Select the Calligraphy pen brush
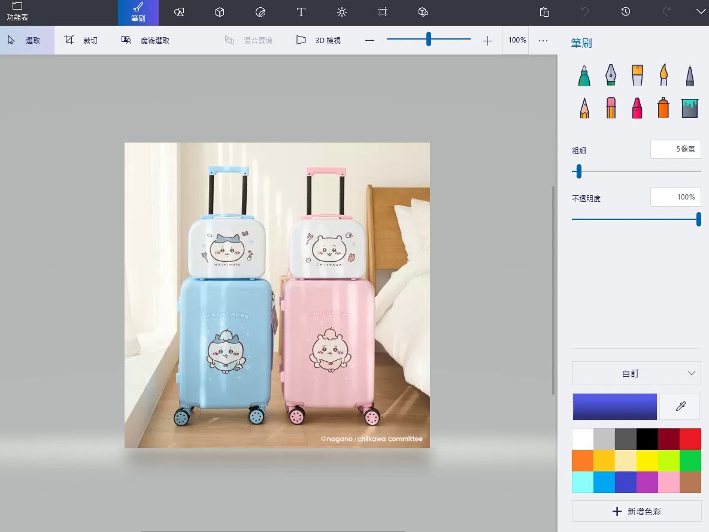This screenshot has height=532, width=709. 611,75
